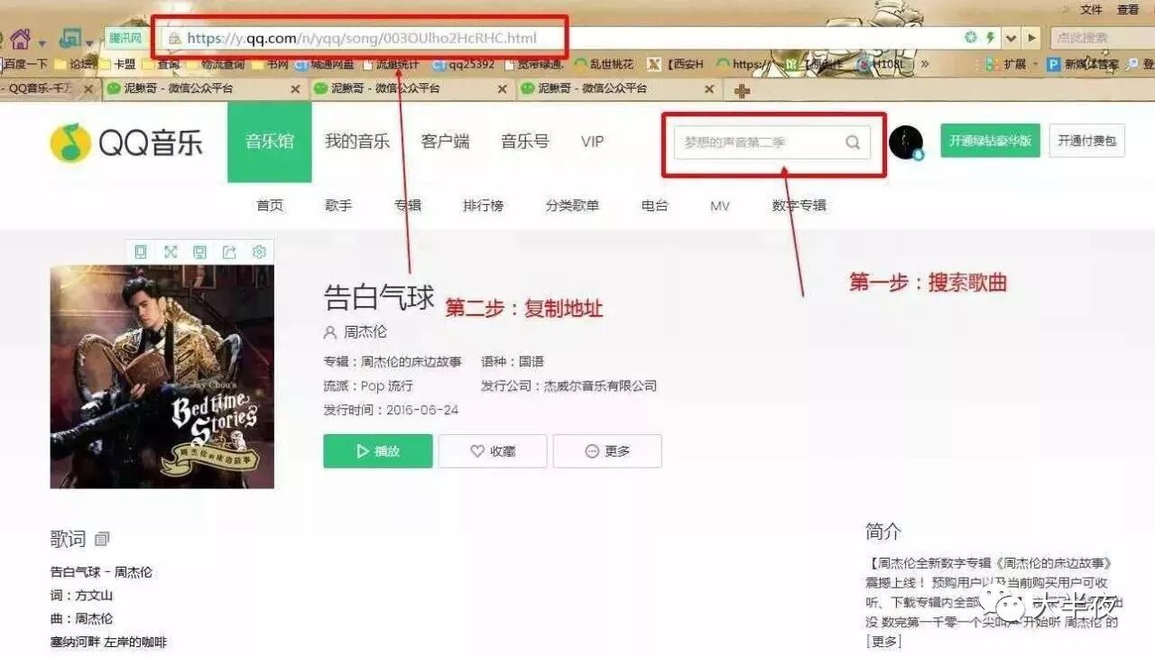Open the 查看 menu
The image size is (1155, 657).
tap(1128, 10)
